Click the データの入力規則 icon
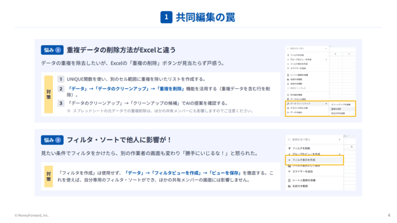This screenshot has width=397, height=223. point(288,99)
